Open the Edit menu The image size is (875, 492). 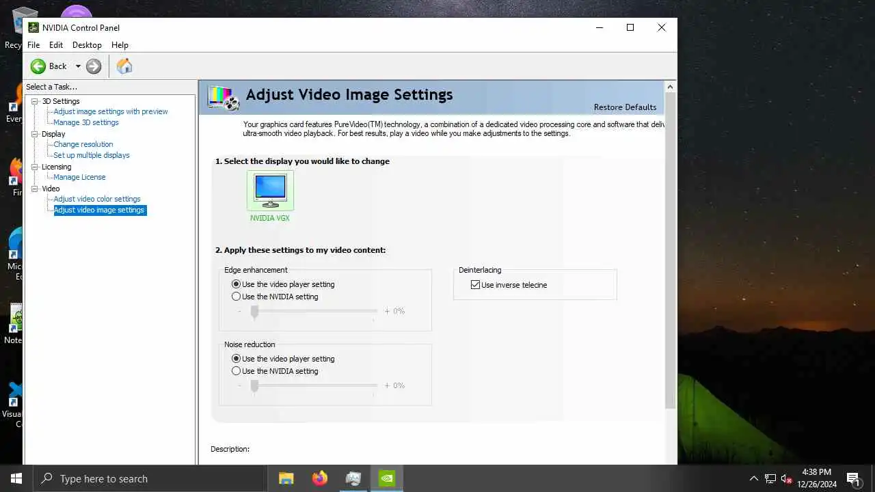point(56,45)
